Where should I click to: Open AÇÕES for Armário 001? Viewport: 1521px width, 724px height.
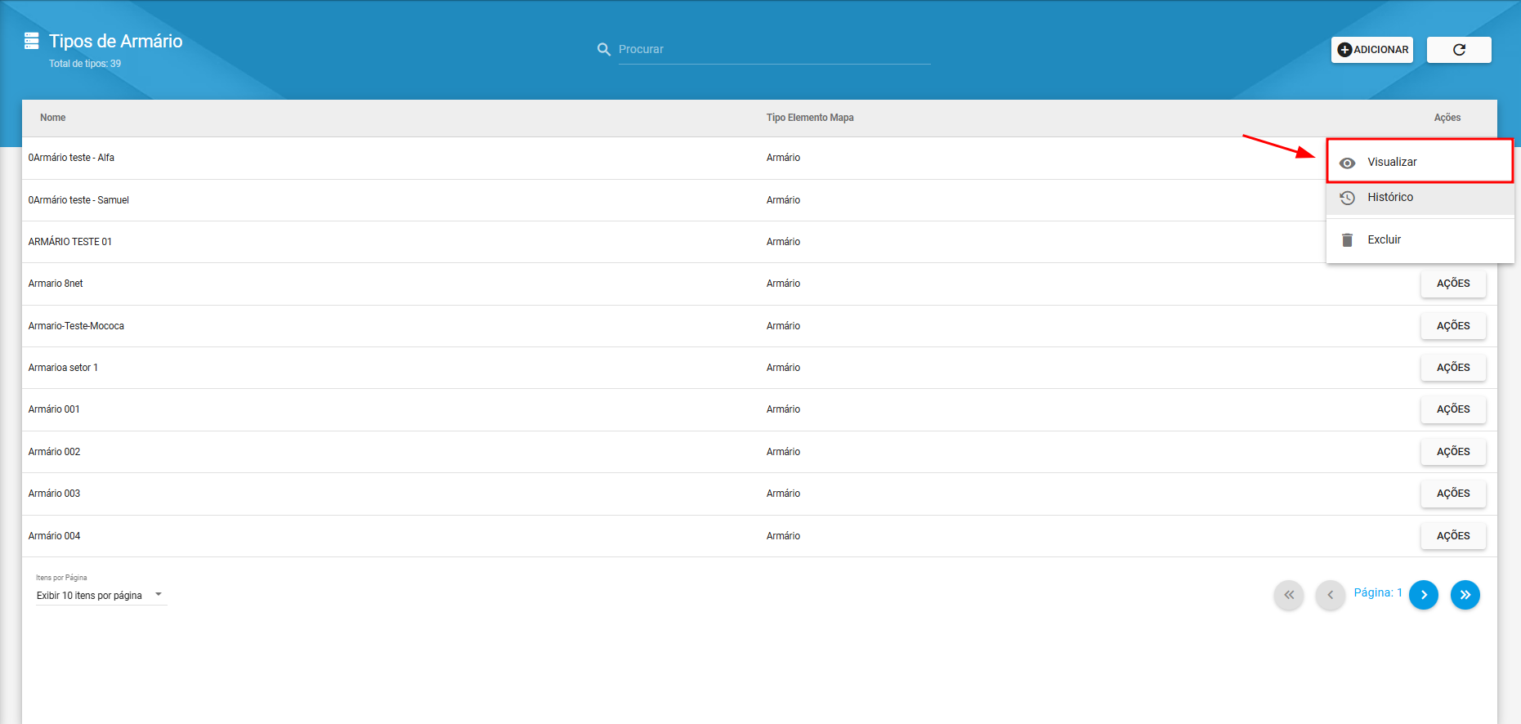pyautogui.click(x=1453, y=409)
